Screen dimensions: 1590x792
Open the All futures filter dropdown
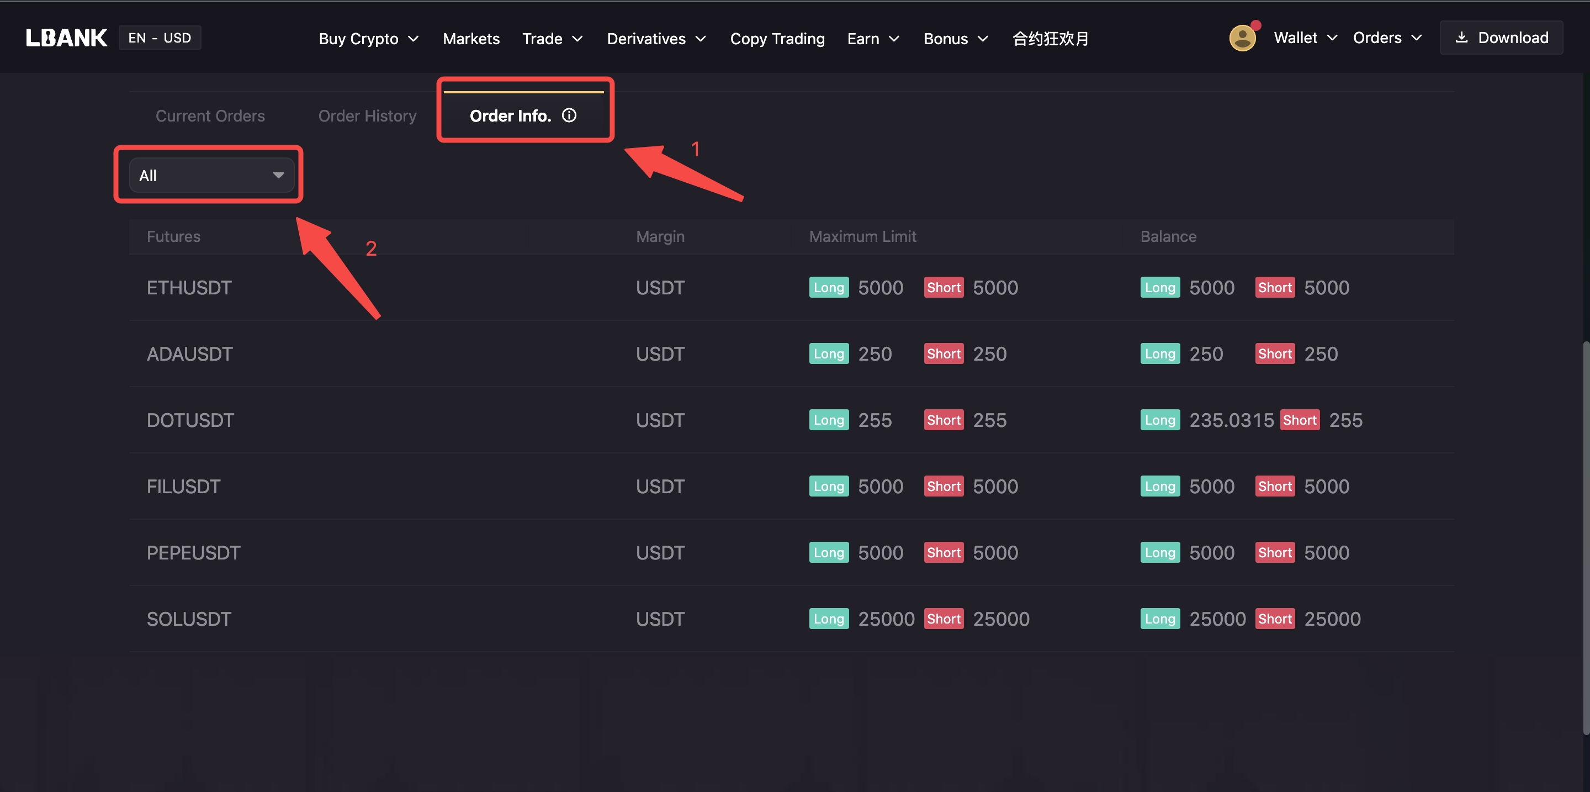[x=211, y=175]
